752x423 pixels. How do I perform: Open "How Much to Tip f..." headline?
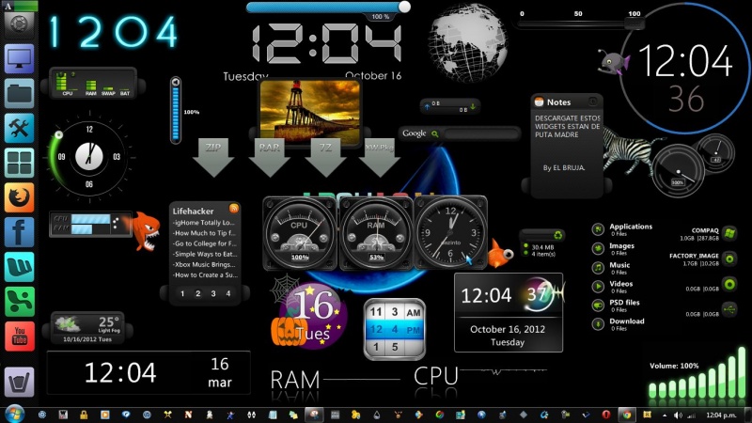tap(204, 233)
